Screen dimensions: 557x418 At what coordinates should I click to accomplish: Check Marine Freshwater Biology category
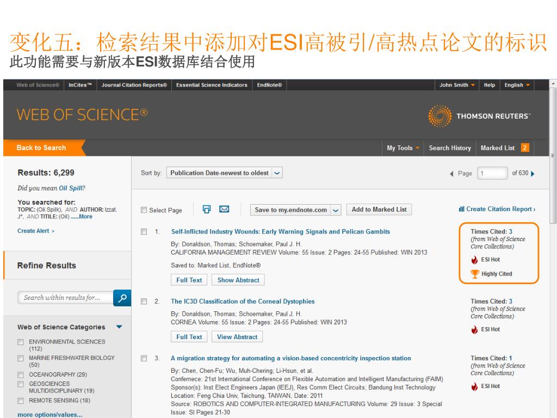coord(21,358)
